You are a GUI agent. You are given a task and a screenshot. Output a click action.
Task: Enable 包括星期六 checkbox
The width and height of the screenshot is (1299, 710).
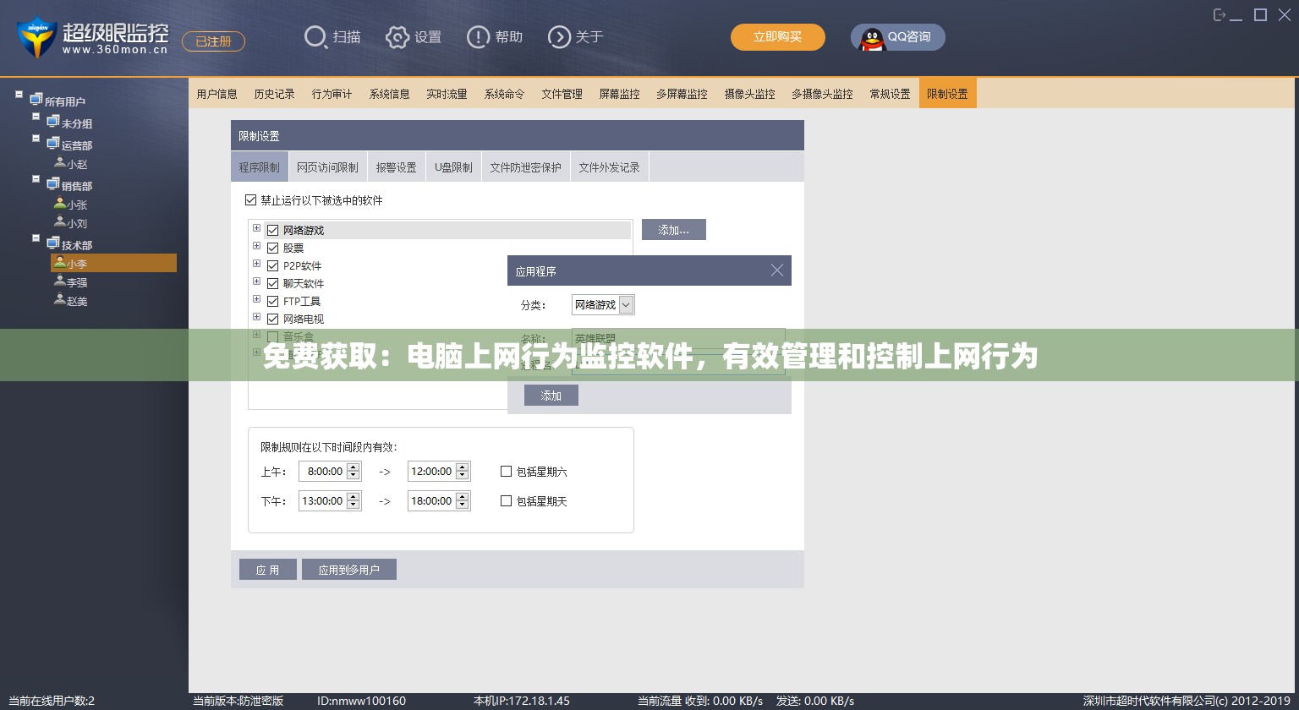506,472
